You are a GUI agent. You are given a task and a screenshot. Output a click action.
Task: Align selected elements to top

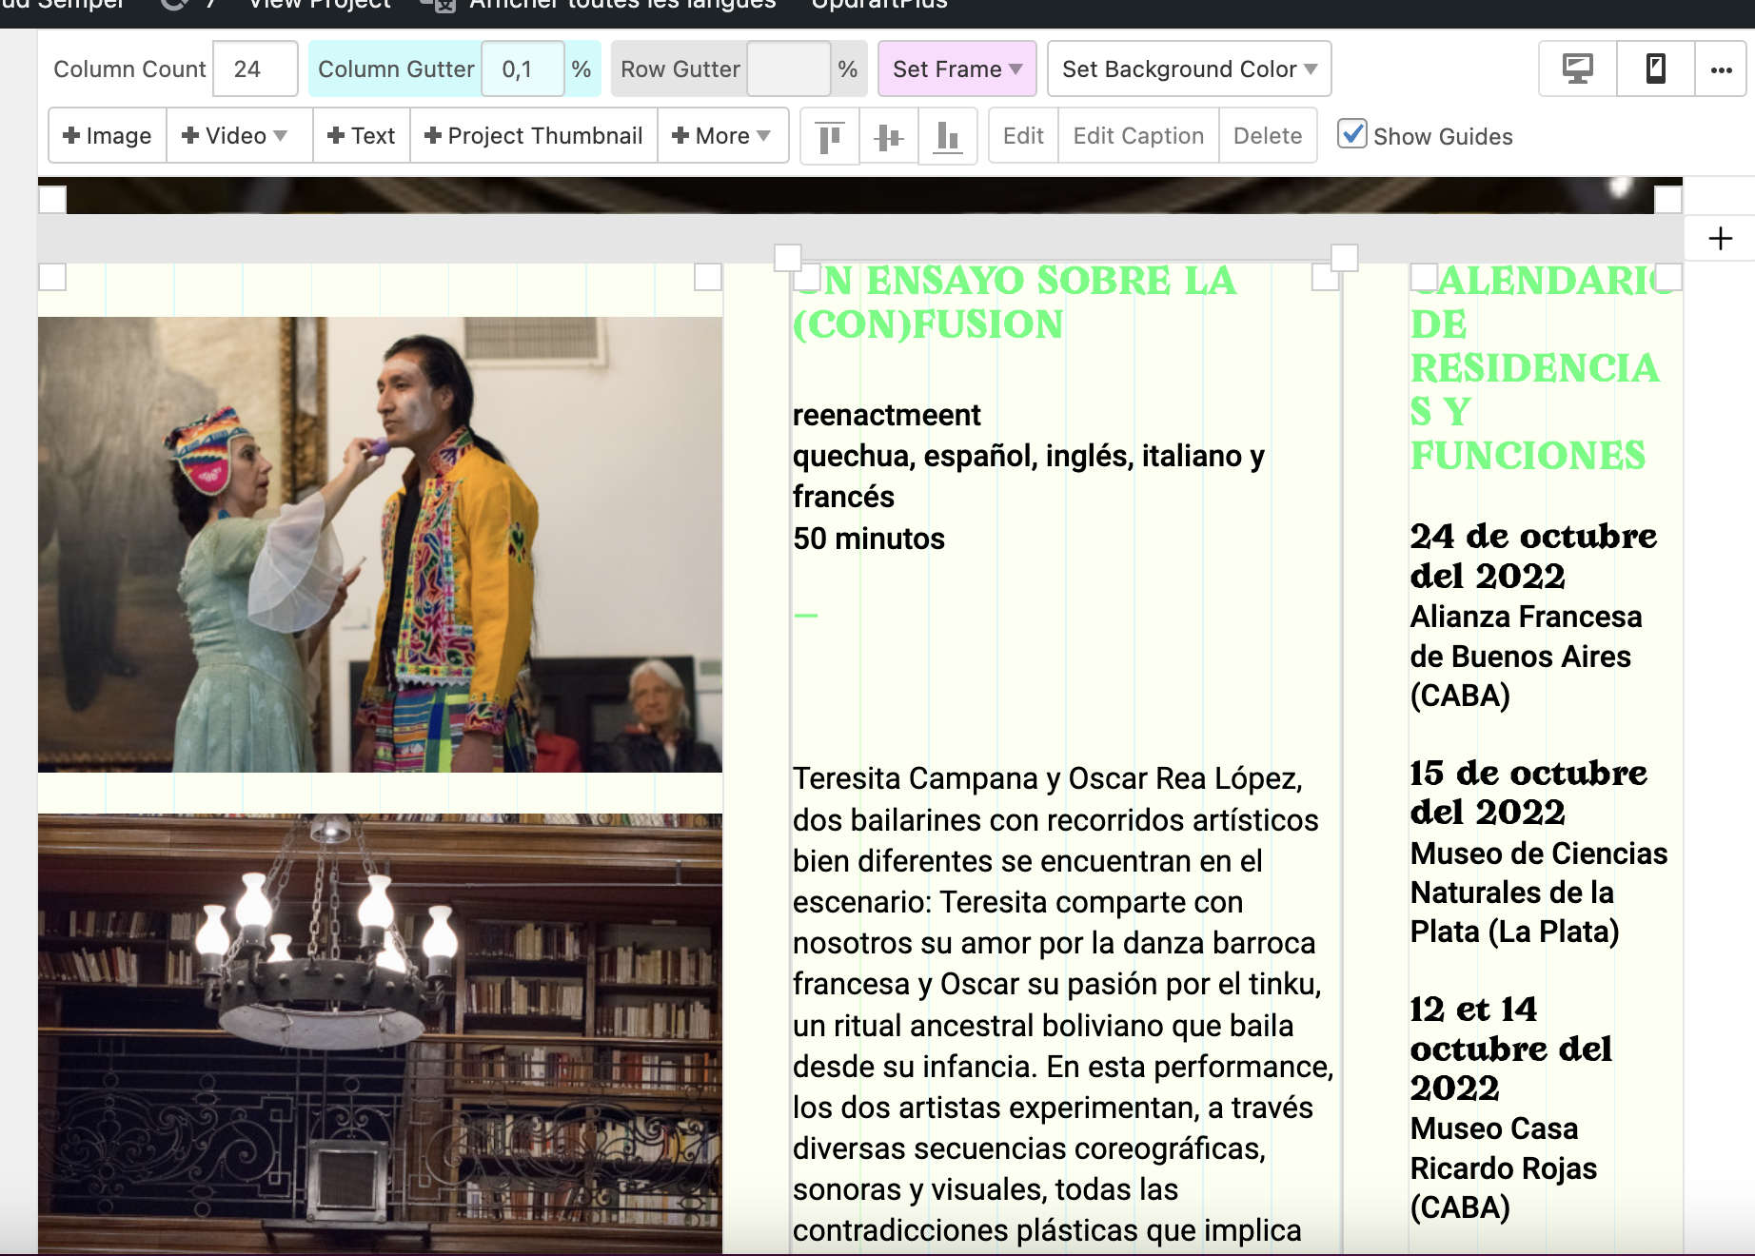tap(830, 137)
